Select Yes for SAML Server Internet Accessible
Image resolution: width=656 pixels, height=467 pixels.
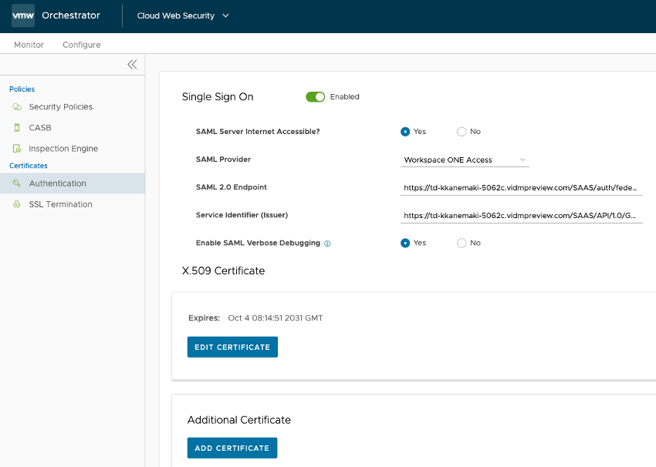(405, 132)
